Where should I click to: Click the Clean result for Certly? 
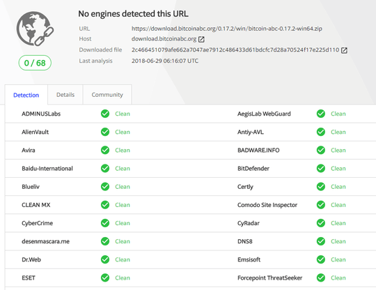(338, 187)
